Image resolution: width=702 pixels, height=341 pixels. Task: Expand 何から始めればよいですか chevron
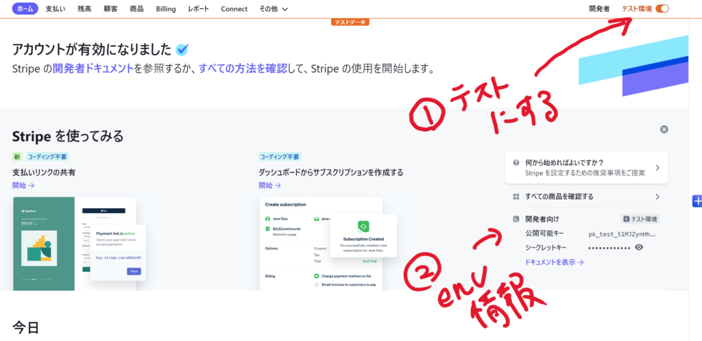tap(657, 168)
